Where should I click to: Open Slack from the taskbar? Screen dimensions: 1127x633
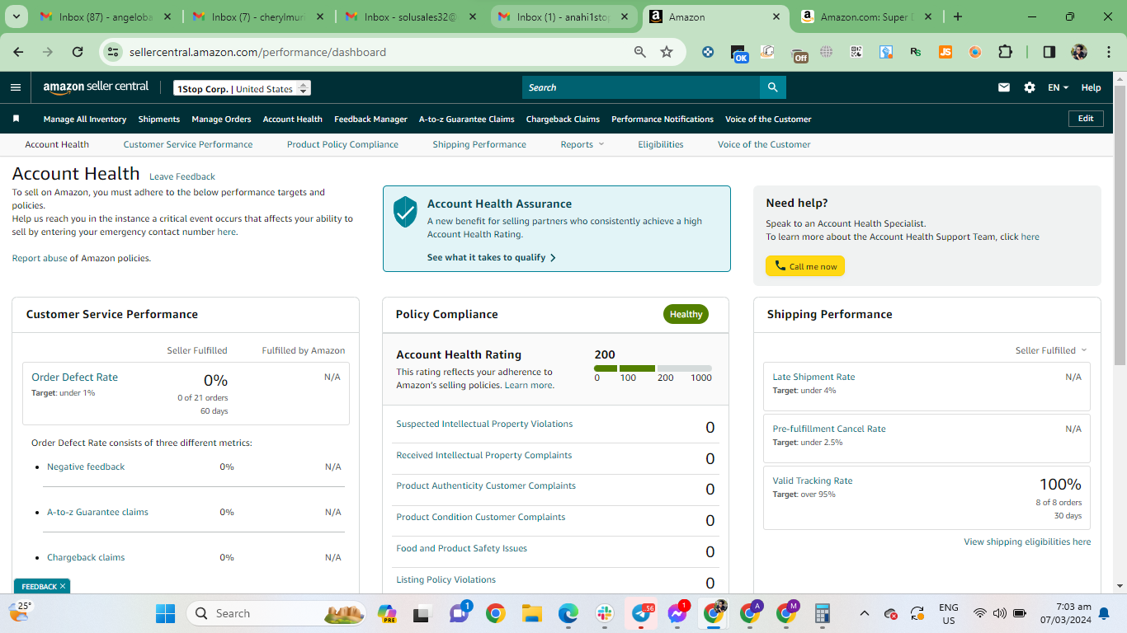(x=605, y=613)
